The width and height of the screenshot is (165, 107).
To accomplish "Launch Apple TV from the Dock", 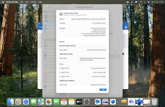I will [x=79, y=102].
